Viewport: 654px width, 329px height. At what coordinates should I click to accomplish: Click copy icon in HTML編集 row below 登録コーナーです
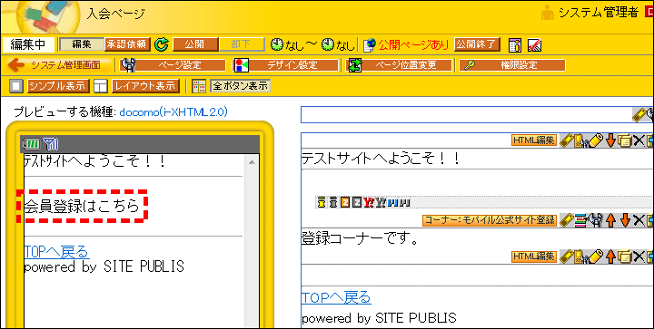coord(624,256)
